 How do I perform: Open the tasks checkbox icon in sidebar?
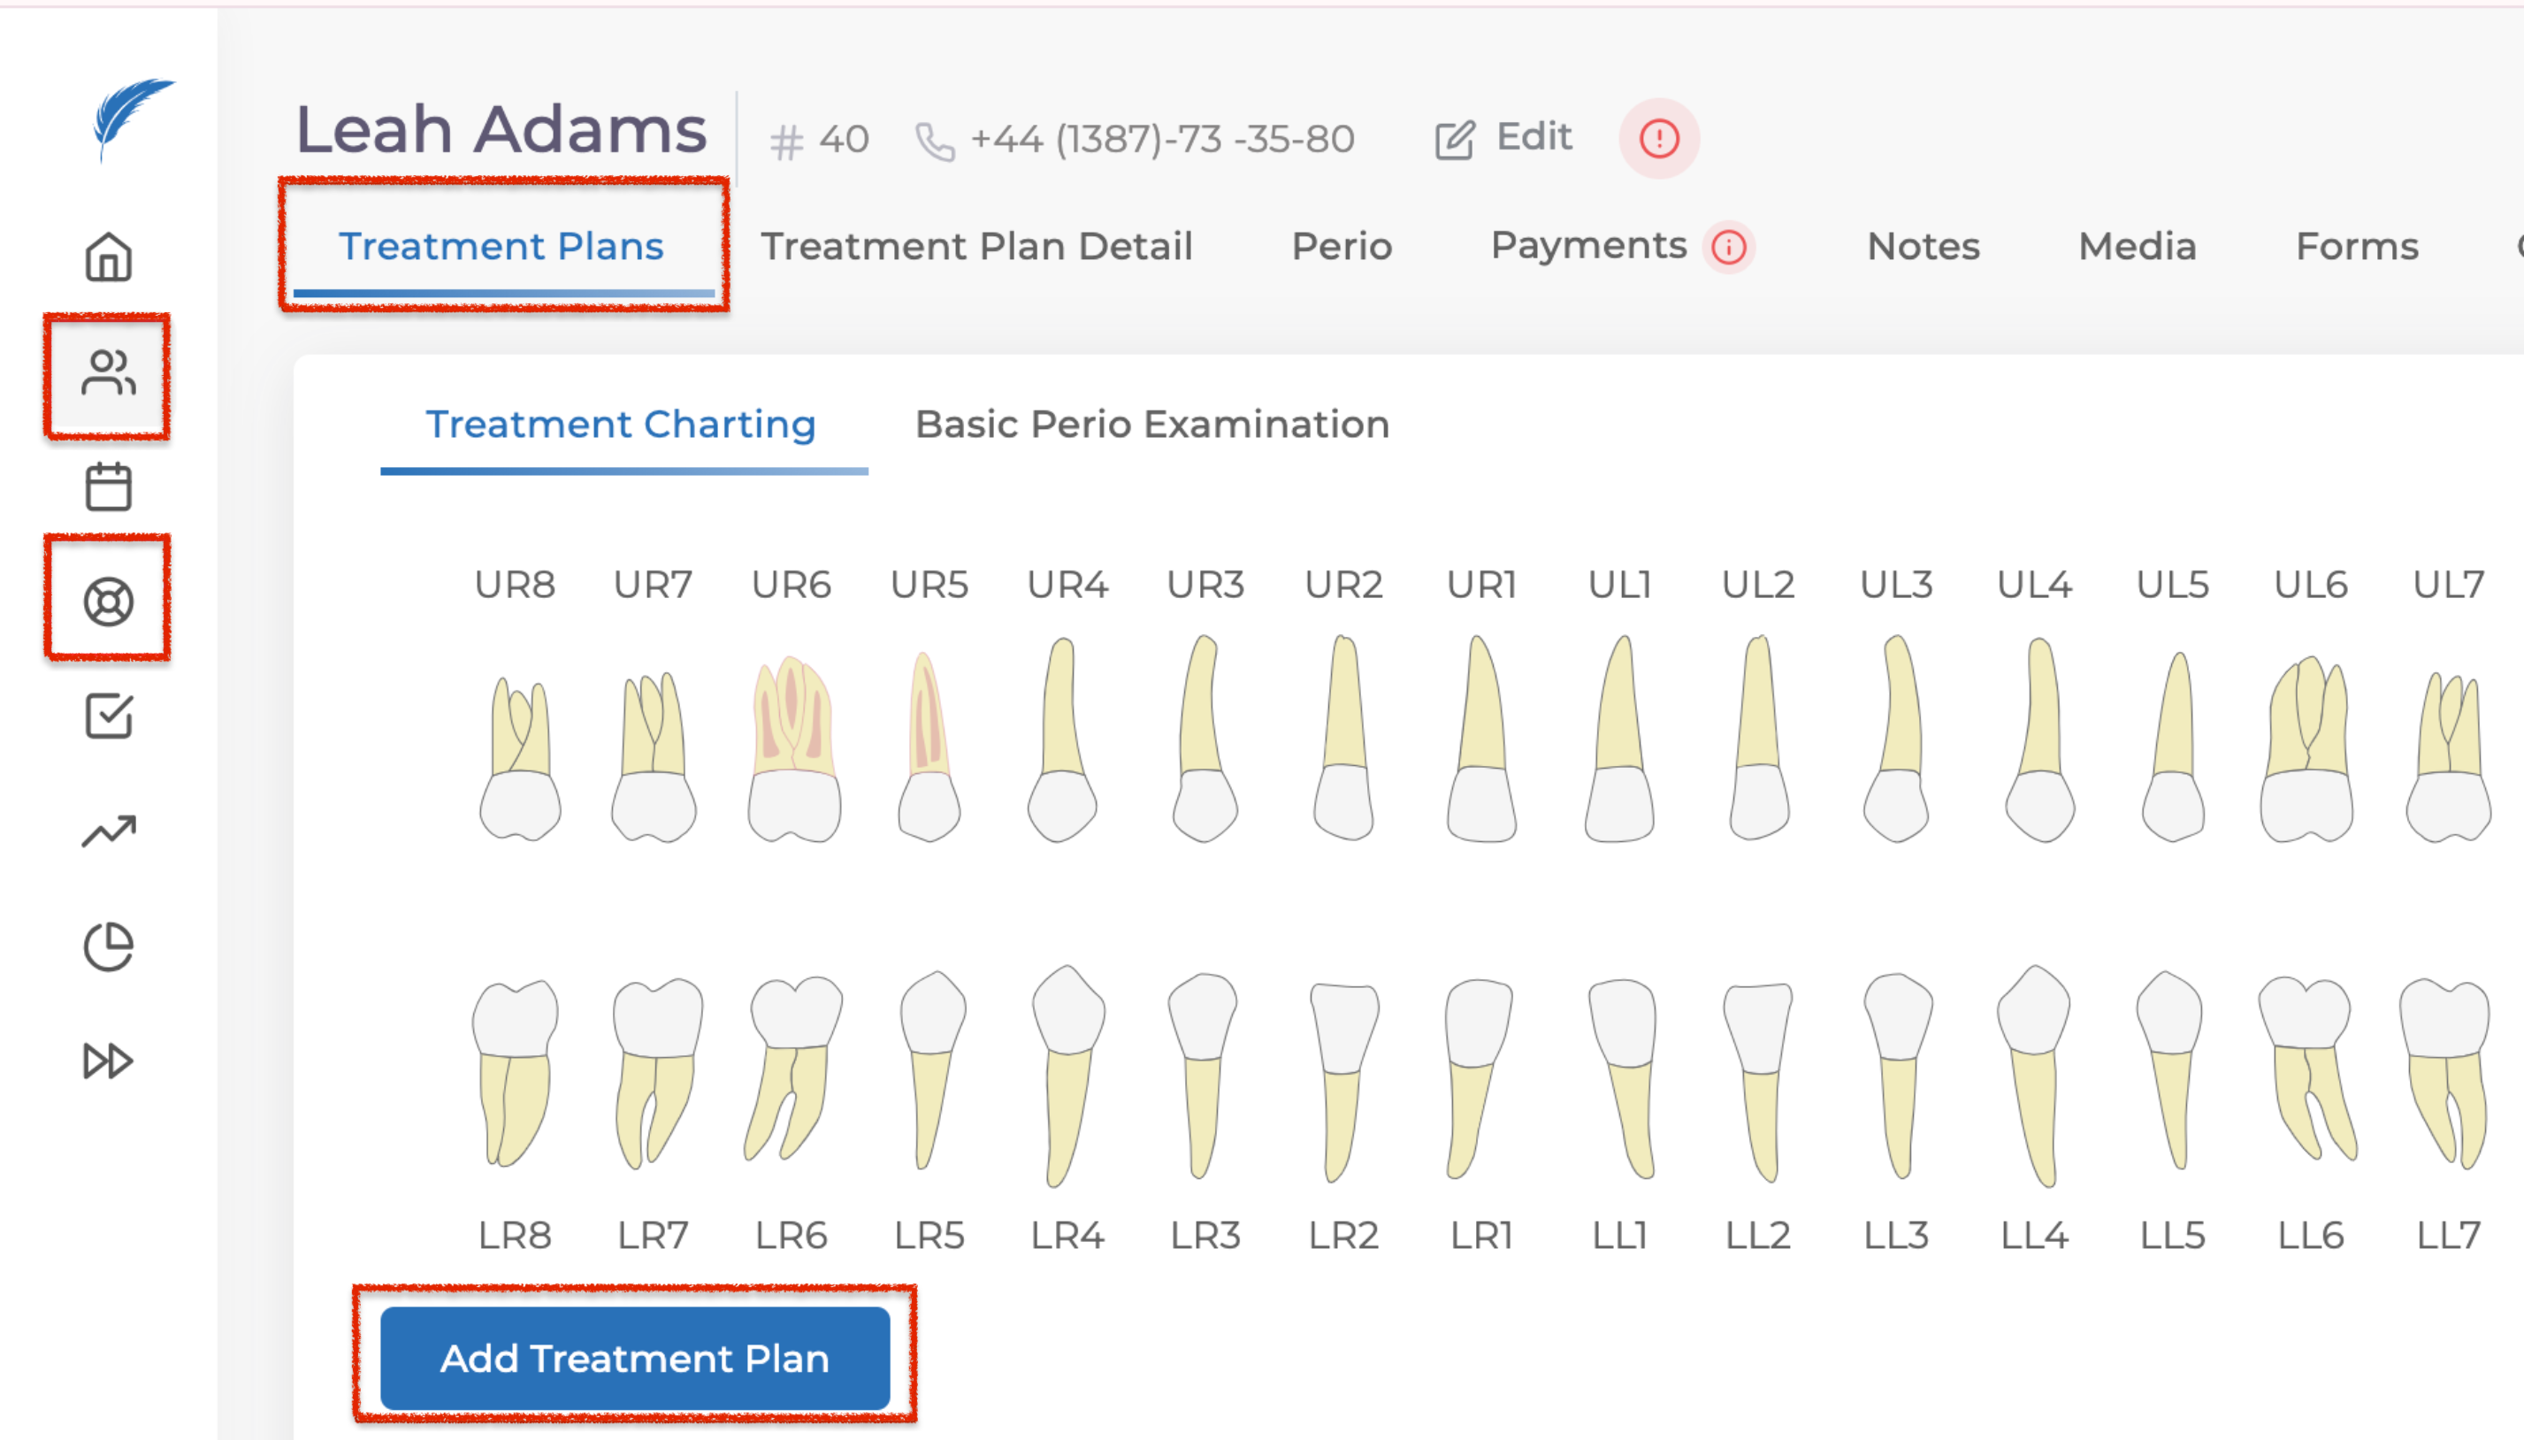tap(108, 715)
